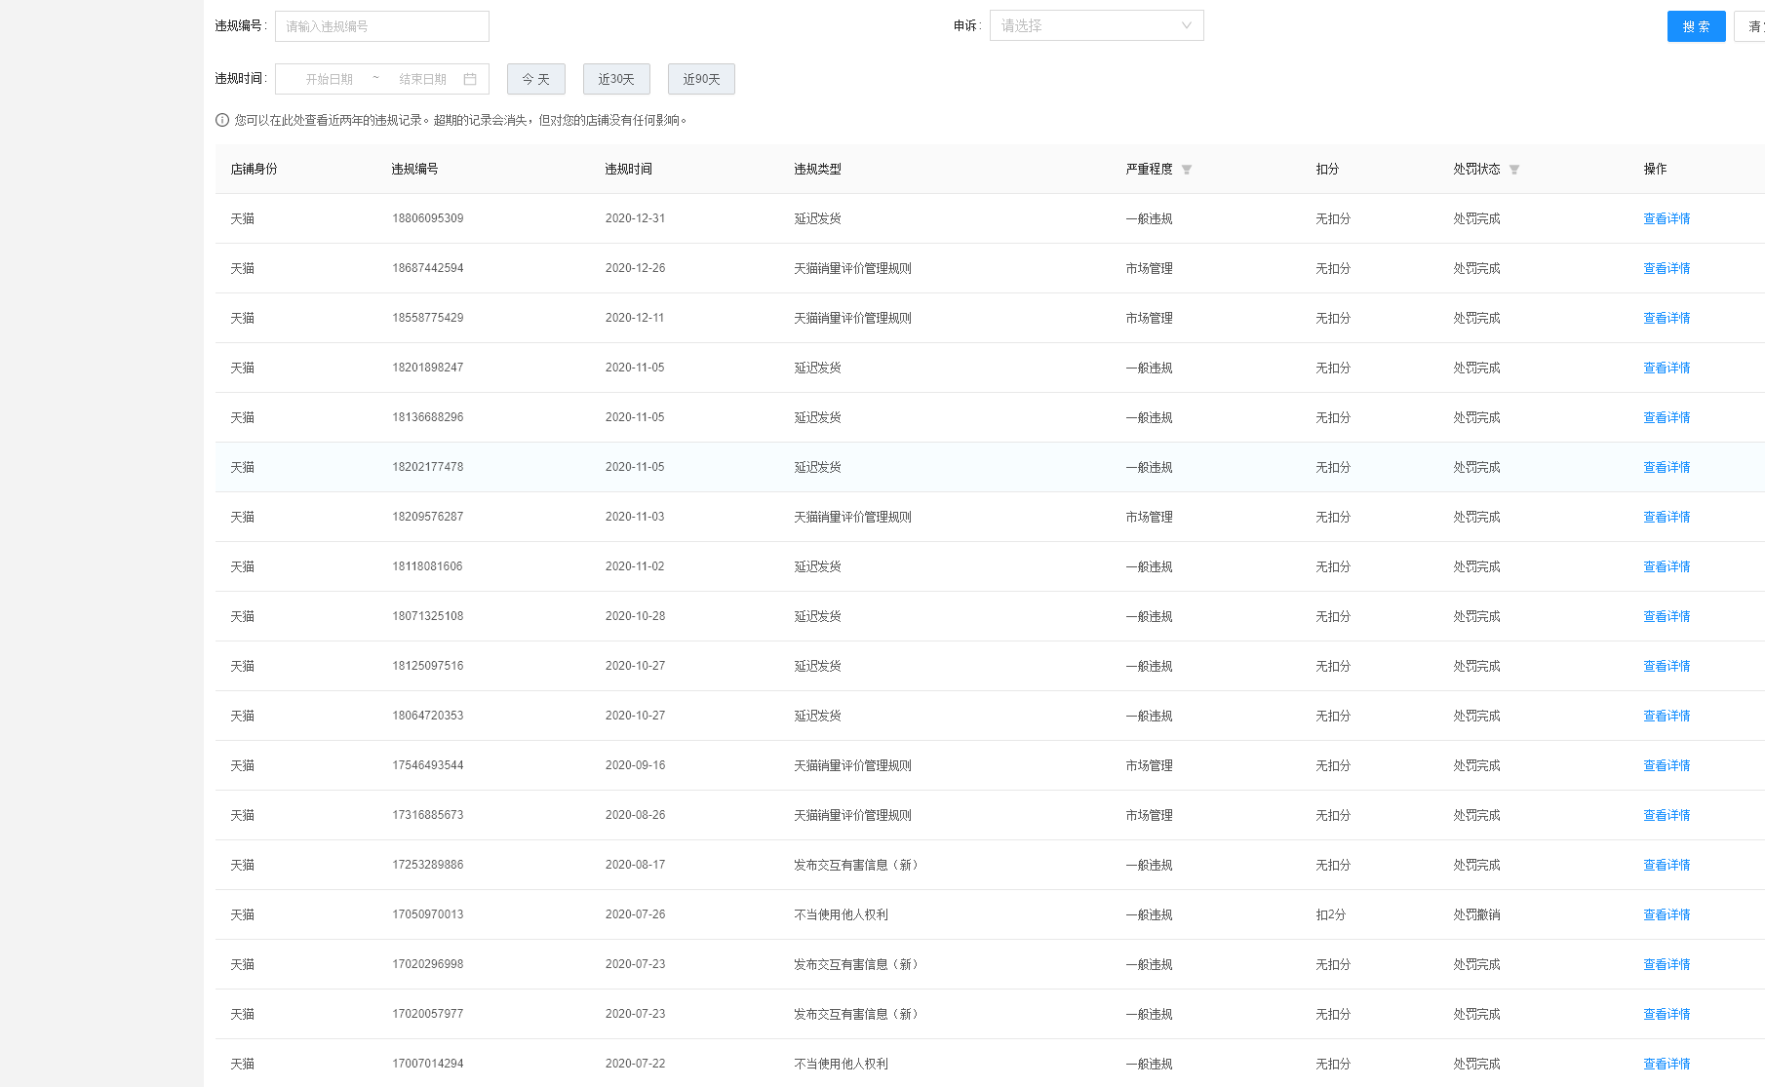The width and height of the screenshot is (1765, 1087).
Task: View details for violation 18202177478
Action: coord(1667,467)
